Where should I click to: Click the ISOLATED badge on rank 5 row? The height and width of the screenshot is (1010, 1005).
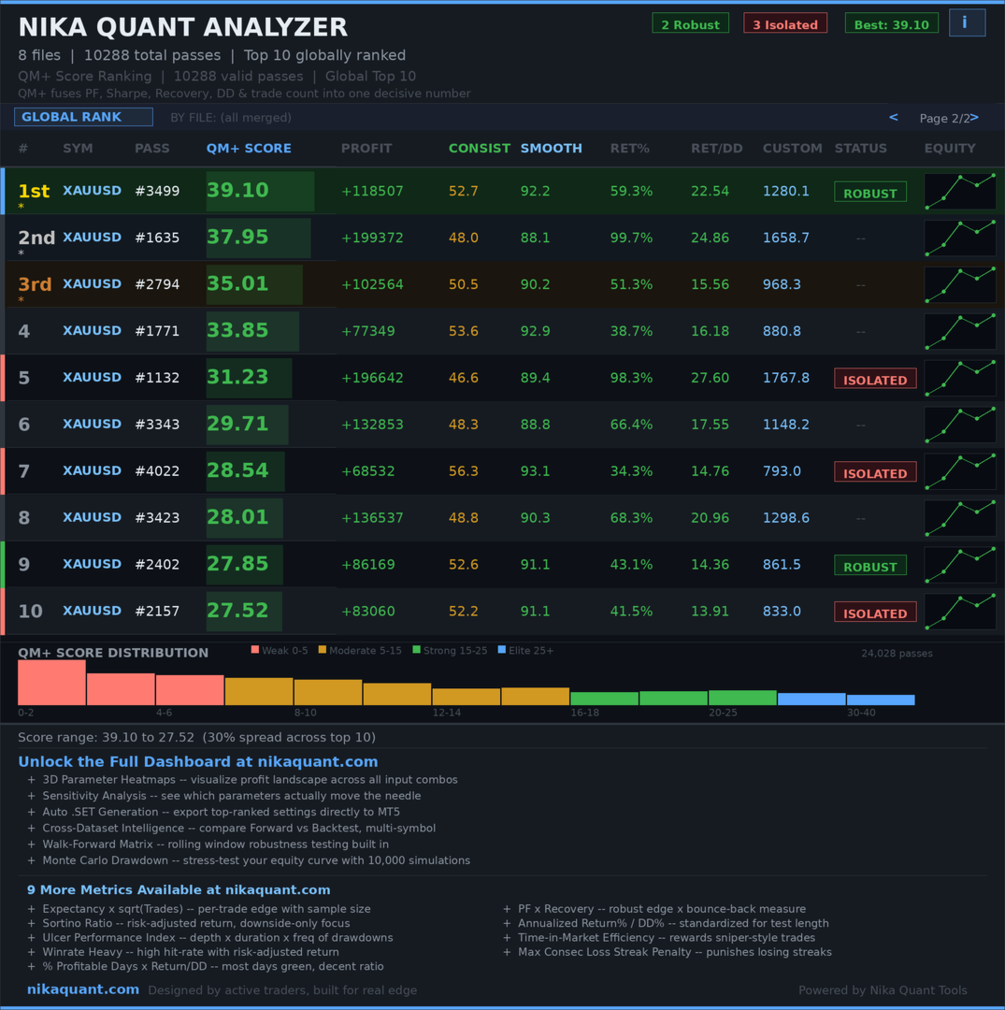874,379
